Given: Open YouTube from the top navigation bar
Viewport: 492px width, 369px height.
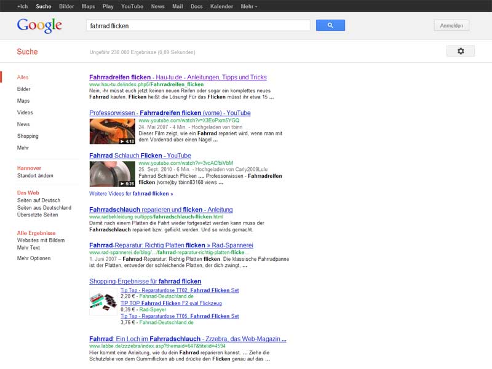Looking at the screenshot, I should (x=132, y=6).
